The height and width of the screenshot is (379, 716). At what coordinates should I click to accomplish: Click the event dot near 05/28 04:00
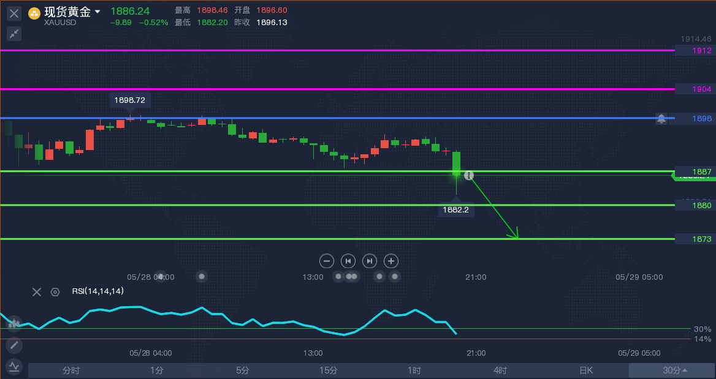[x=160, y=276]
